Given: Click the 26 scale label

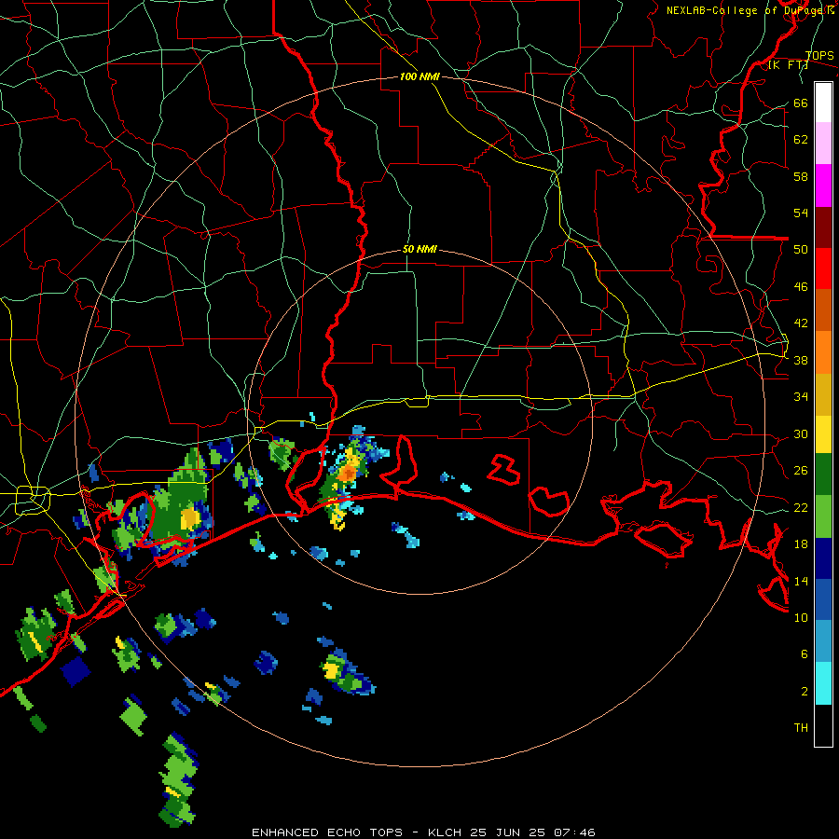Looking at the screenshot, I should [801, 471].
